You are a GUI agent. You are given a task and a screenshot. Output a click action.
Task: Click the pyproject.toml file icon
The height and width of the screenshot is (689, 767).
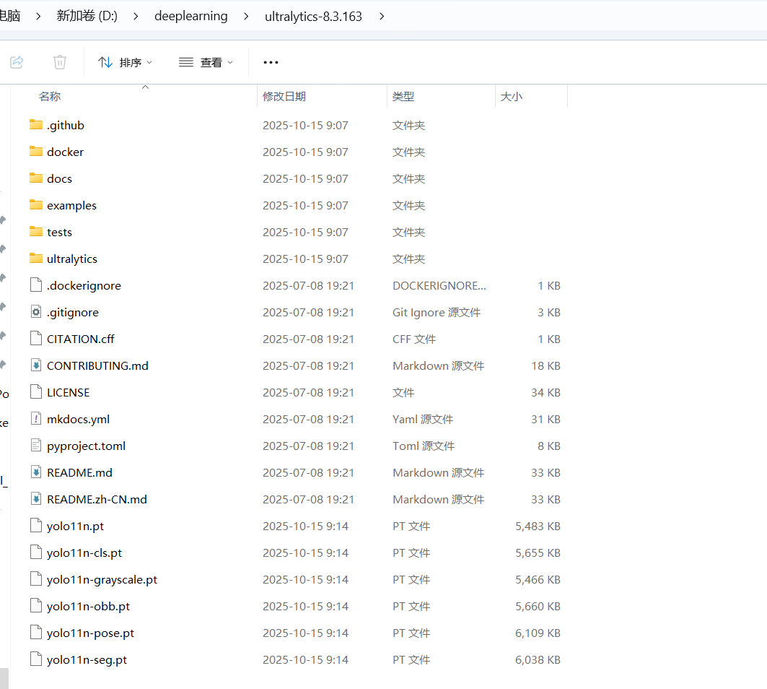click(35, 445)
